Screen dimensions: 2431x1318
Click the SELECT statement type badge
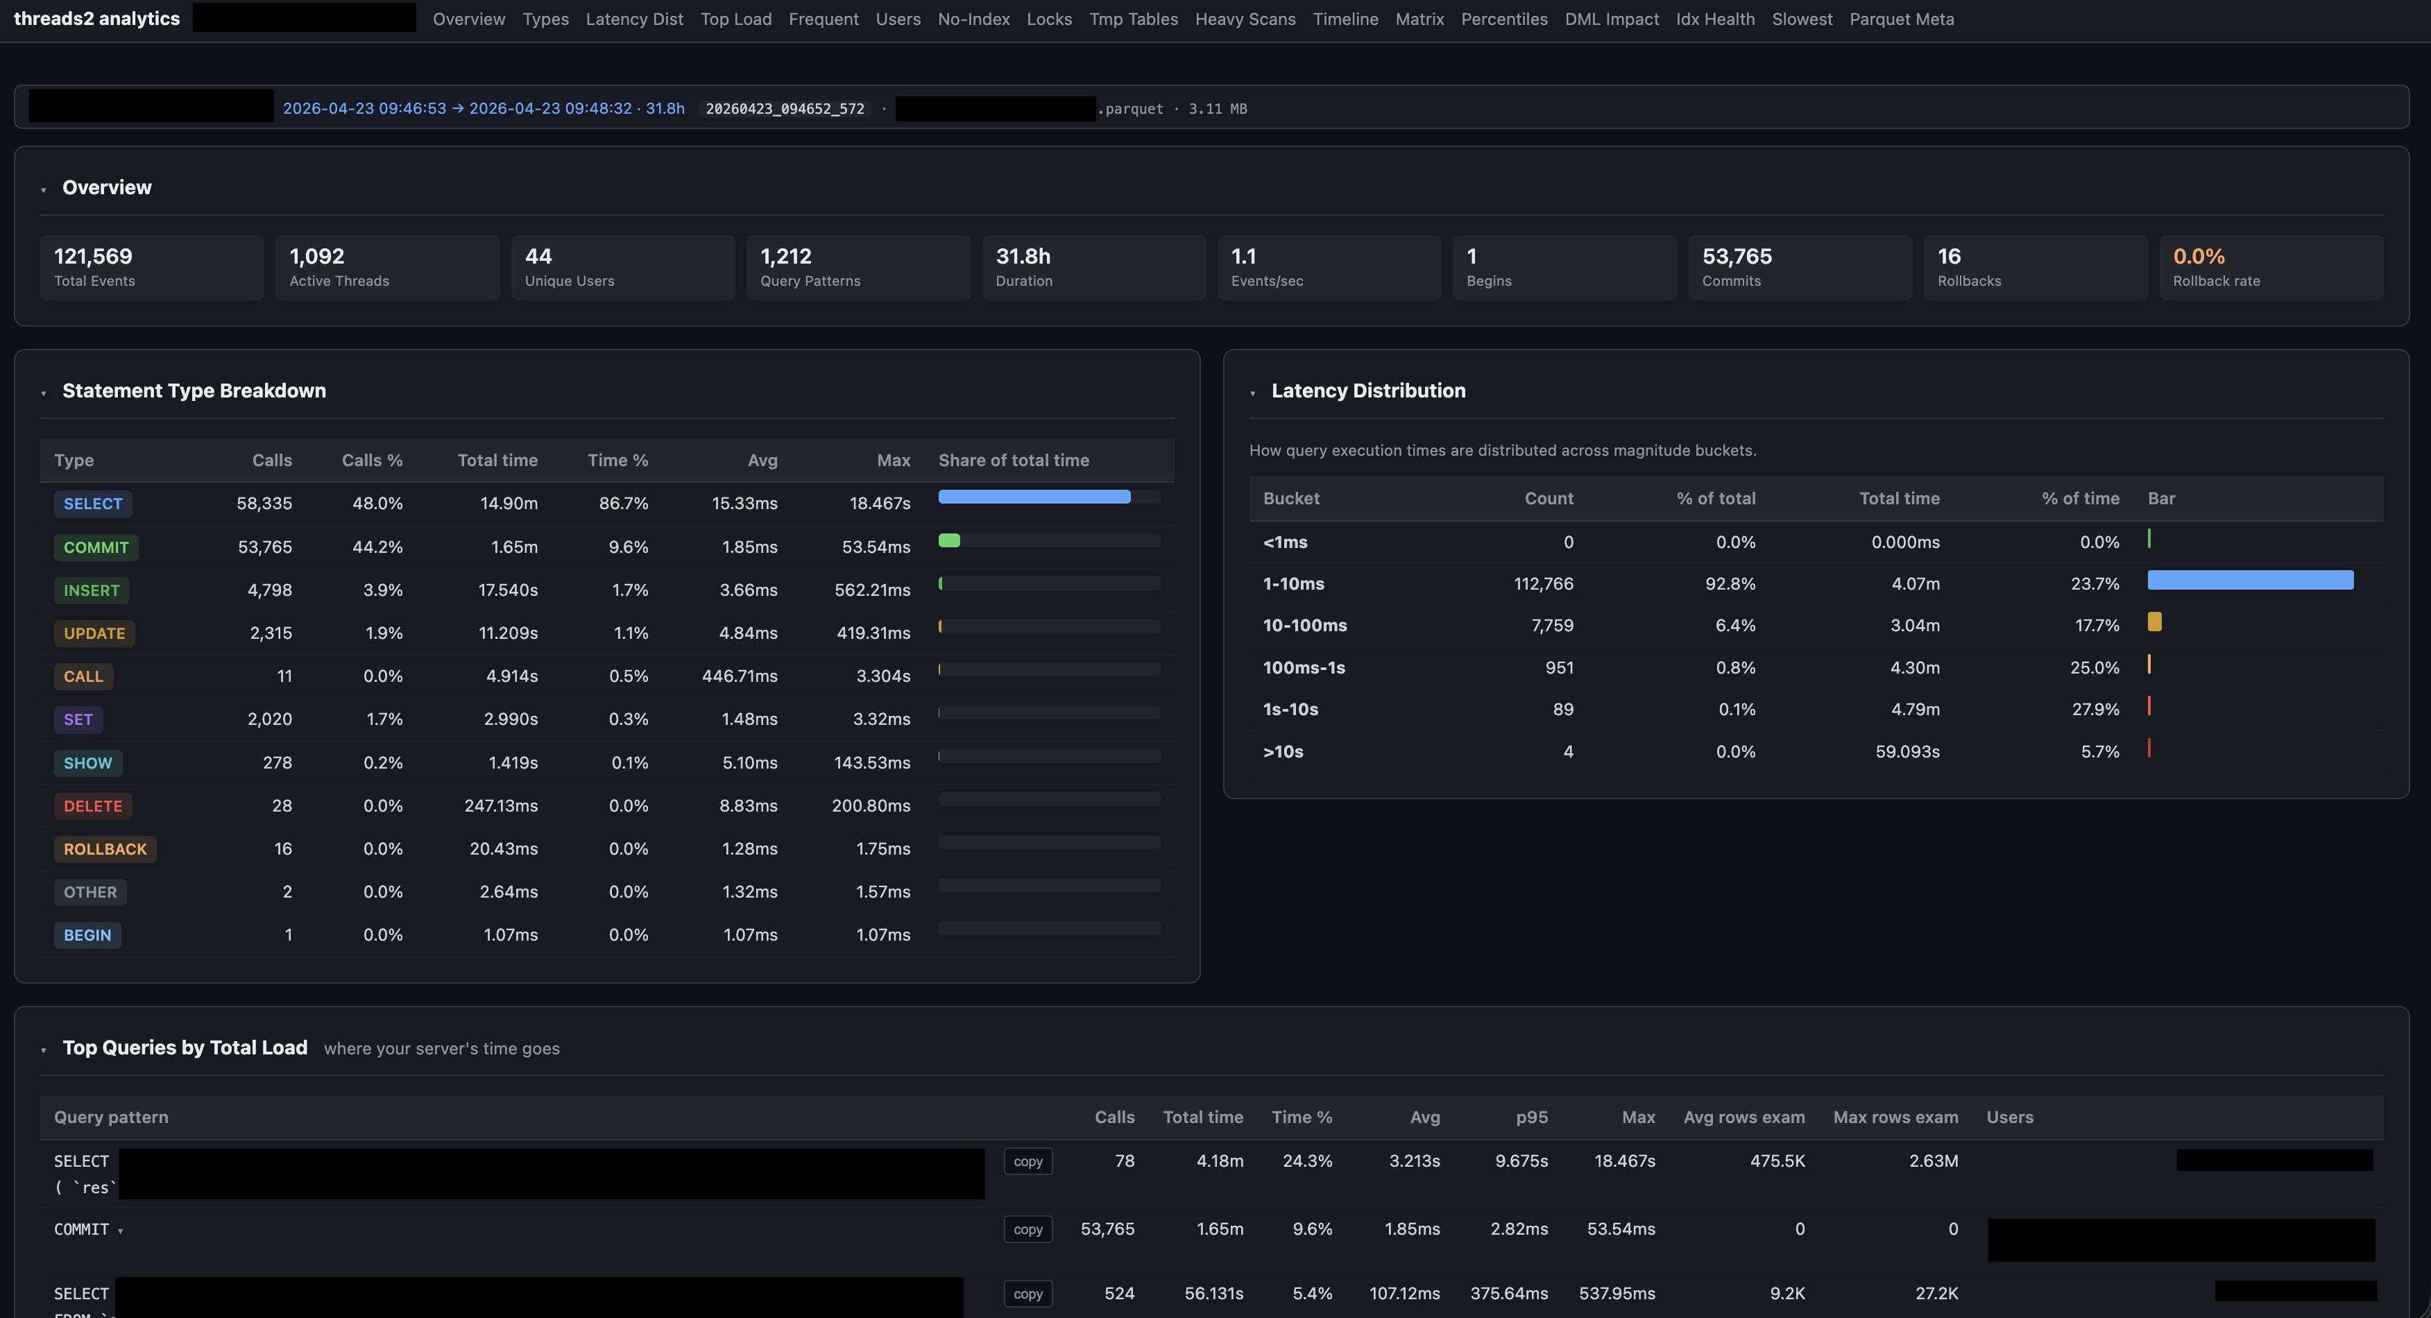[92, 504]
